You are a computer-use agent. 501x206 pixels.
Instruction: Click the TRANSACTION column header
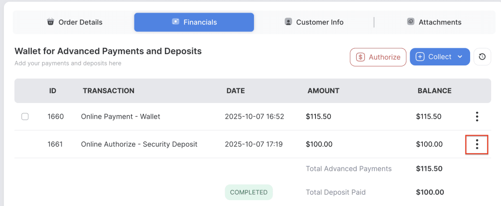[109, 91]
